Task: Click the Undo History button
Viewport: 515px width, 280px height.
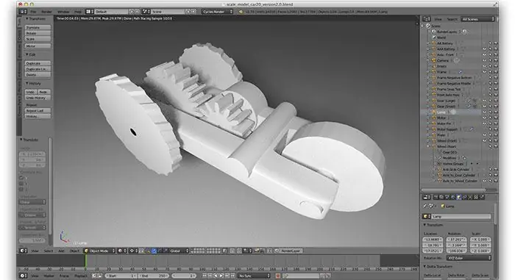Action: click(x=38, y=98)
